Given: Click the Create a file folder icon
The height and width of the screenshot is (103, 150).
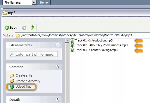Looking at the screenshot, I should pos(12,75).
